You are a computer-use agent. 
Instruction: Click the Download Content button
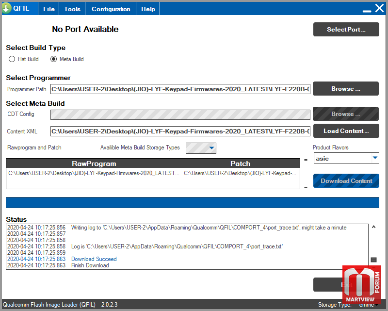coord(346,181)
